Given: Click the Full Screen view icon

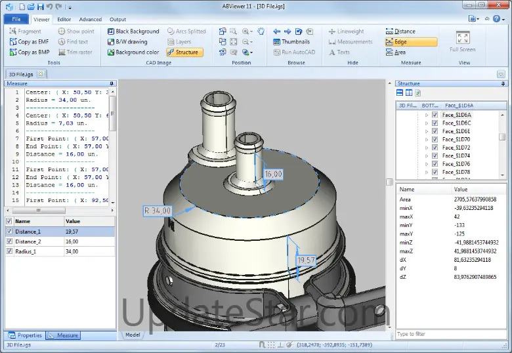Looking at the screenshot, I should click(x=463, y=39).
